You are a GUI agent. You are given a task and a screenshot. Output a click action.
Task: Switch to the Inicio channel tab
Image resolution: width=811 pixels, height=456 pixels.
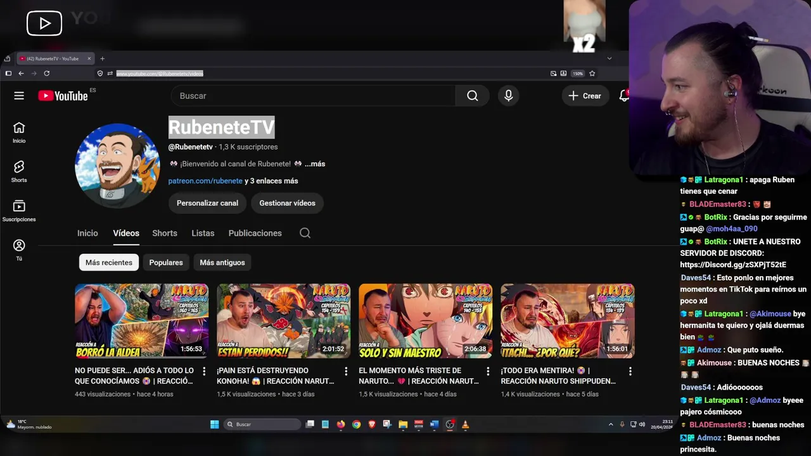(87, 233)
